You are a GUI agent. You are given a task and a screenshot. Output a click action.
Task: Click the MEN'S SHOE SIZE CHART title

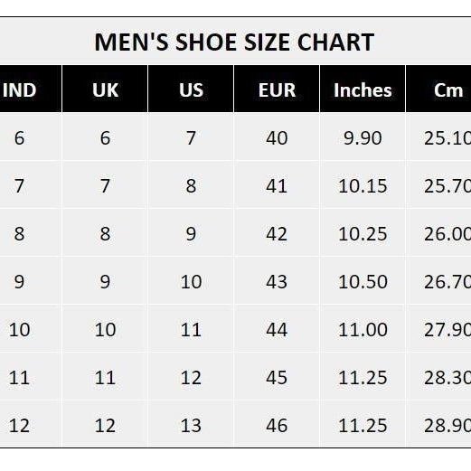pos(234,42)
